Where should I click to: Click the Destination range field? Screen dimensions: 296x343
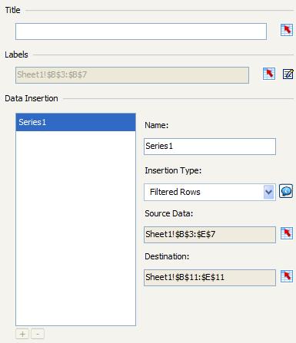click(x=210, y=278)
